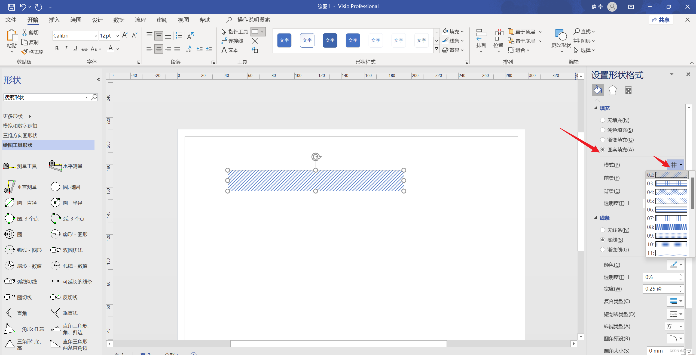The height and width of the screenshot is (355, 696).
Task: Click the rotation handle above the rectangle
Action: (316, 157)
